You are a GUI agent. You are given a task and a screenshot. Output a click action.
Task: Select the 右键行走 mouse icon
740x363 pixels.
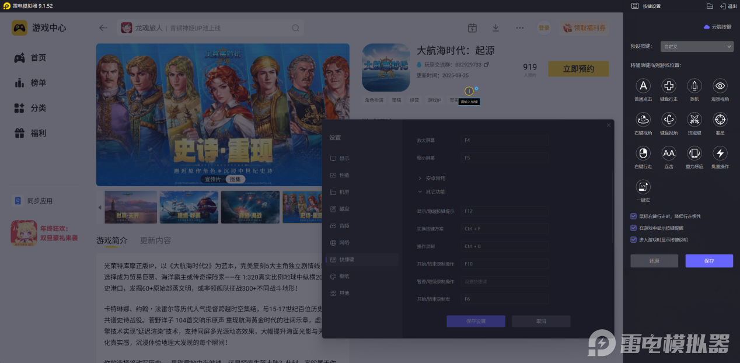point(643,153)
